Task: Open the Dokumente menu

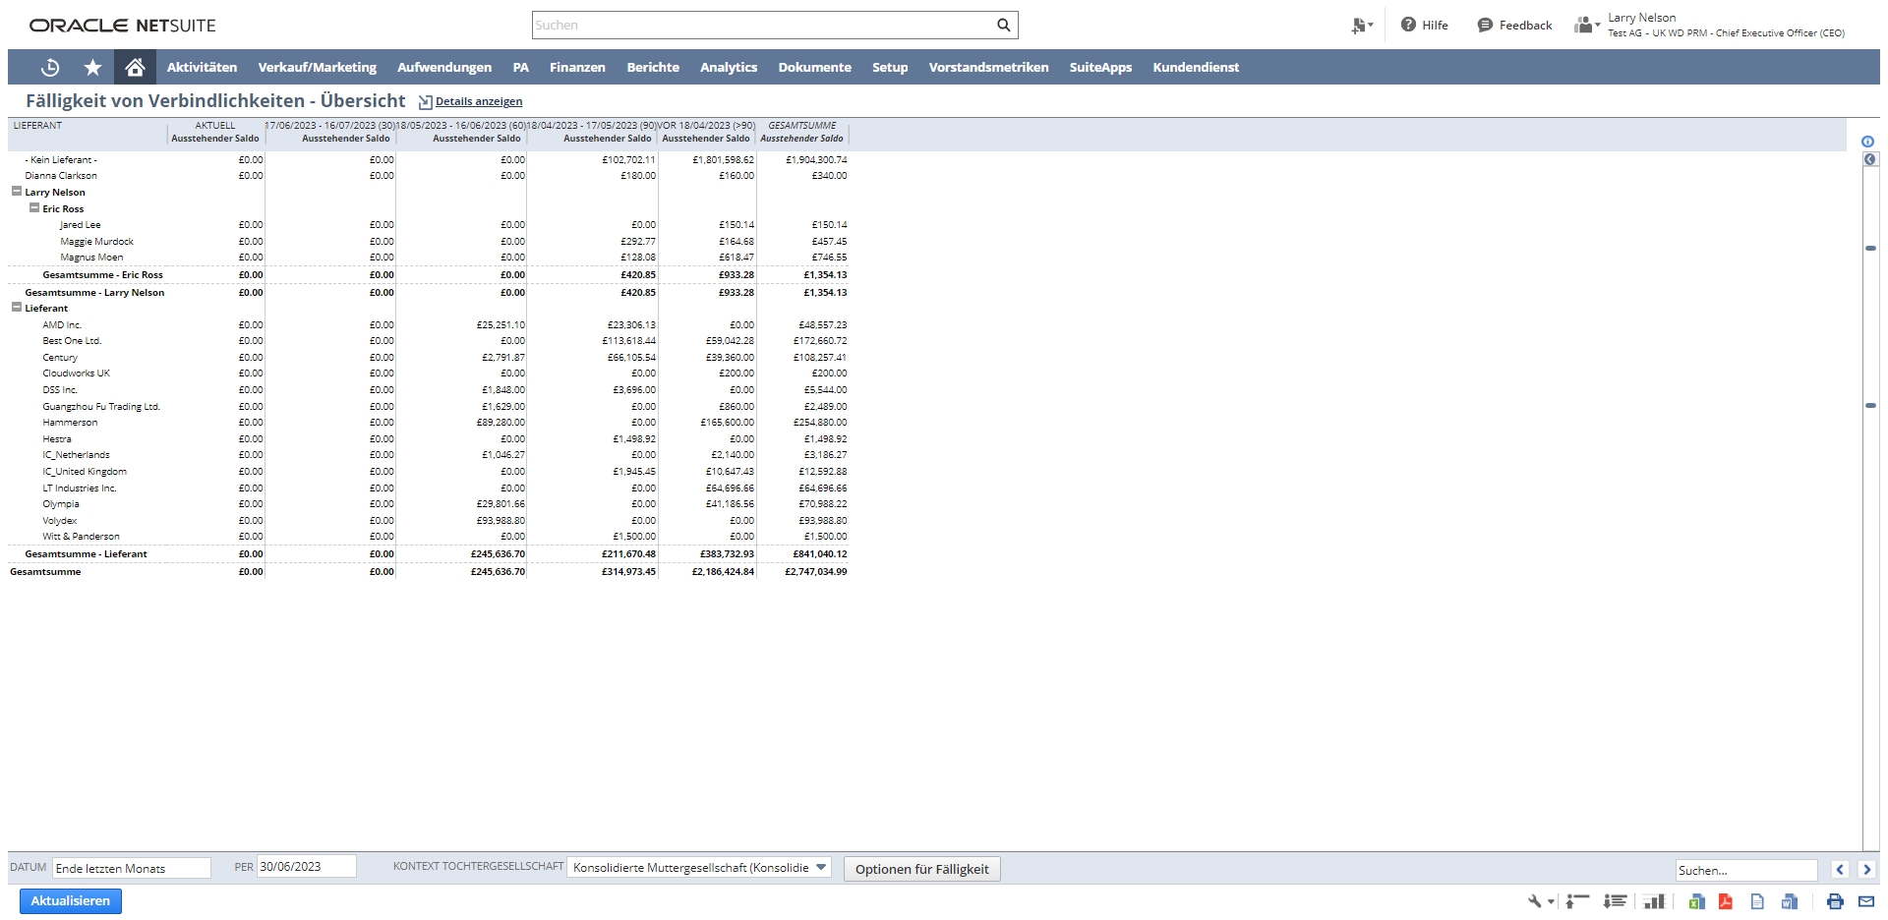Action: (814, 67)
